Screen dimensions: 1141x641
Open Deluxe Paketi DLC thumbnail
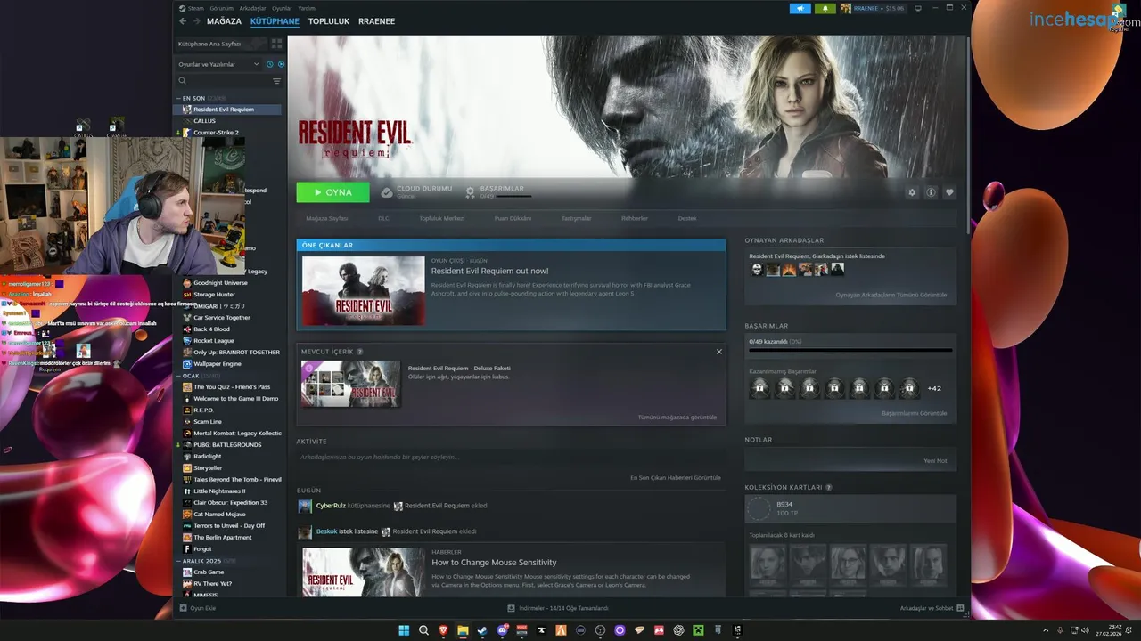point(350,384)
